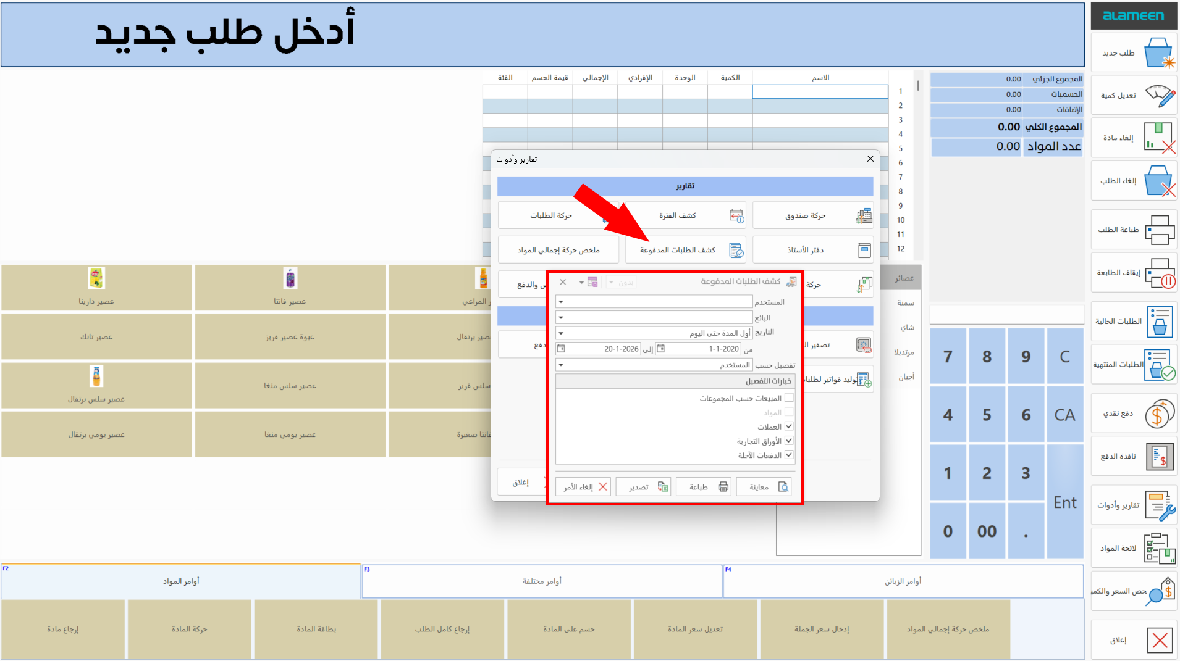Enable المبيعات حسب المجموعات checkbox
This screenshot has height=661, width=1180.
click(x=789, y=398)
